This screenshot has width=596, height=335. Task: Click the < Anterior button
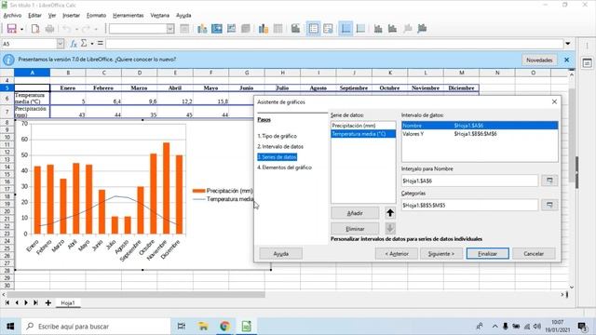(x=397, y=253)
